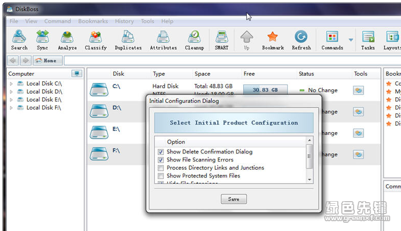
Task: Add a Bookmark with star icon
Action: click(x=272, y=40)
